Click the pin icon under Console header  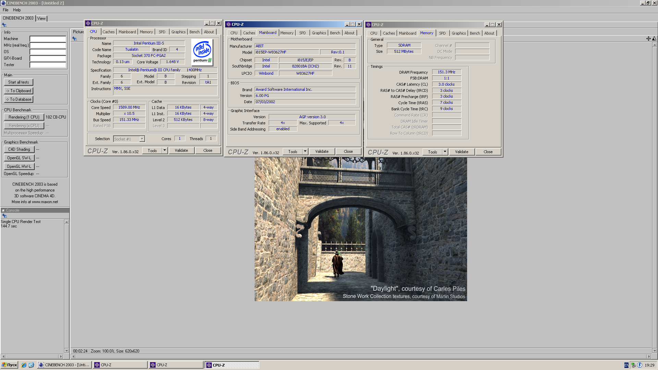4,216
